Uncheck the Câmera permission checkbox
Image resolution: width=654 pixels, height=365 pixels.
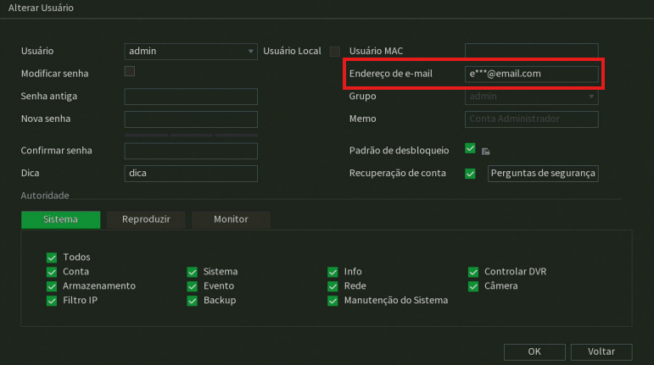[x=473, y=286]
